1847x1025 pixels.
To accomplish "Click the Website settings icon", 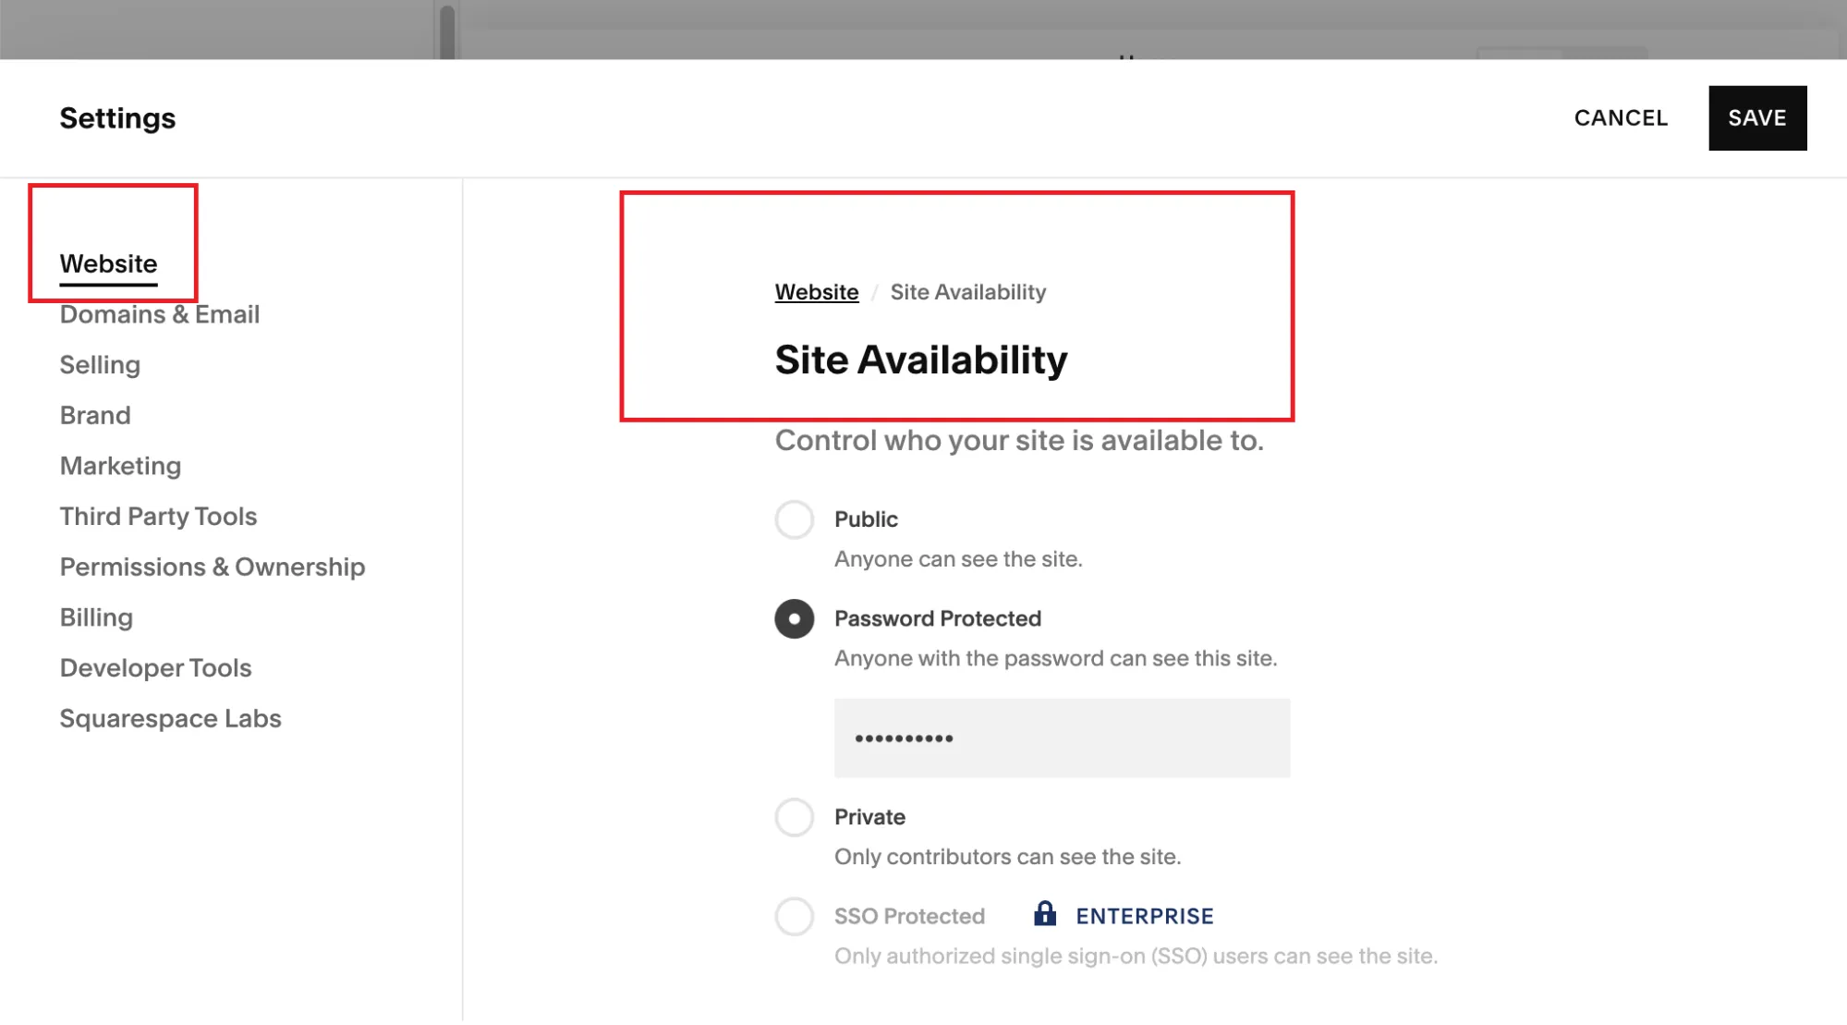I will 108,262.
